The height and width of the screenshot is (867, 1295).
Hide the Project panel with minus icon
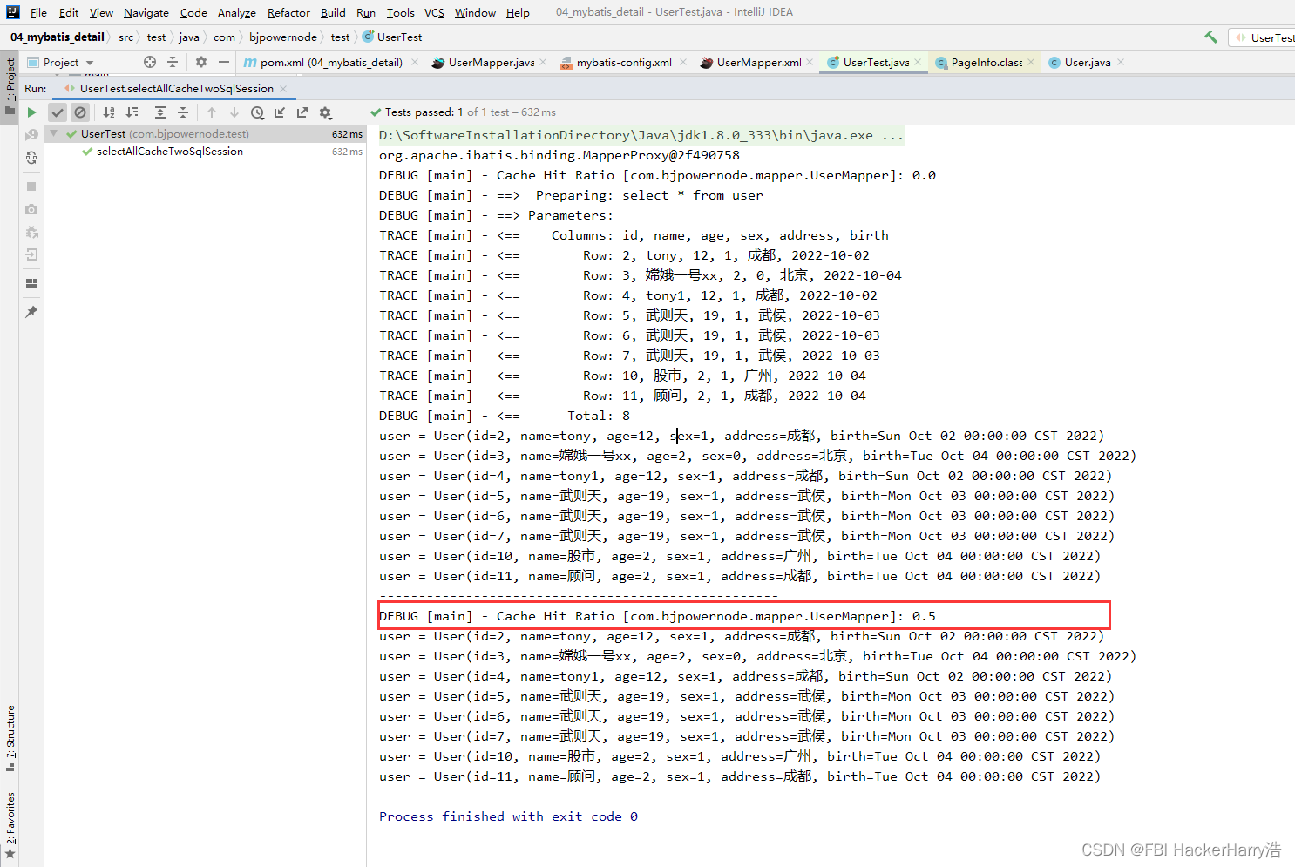[x=224, y=62]
